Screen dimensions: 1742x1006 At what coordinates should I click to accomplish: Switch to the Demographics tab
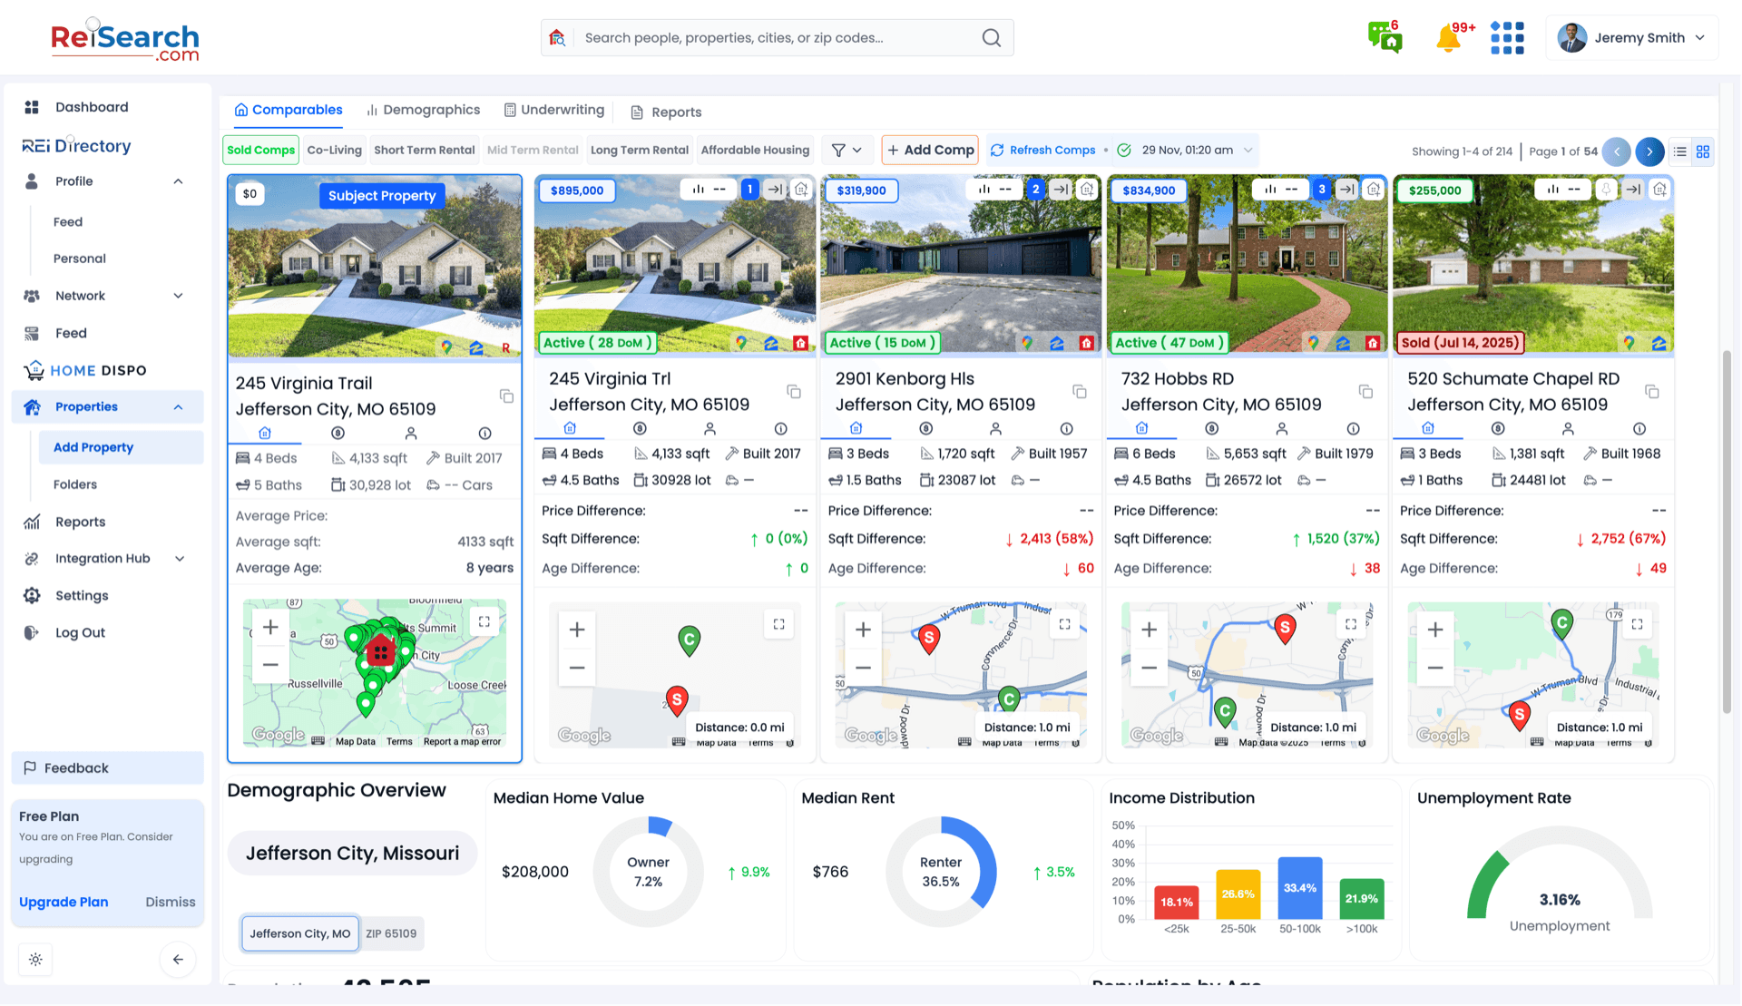tap(423, 110)
